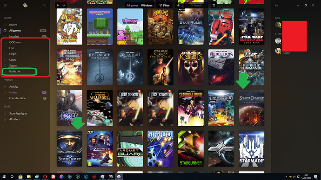
Task: Open Recent in the sidebar
Action: [x=13, y=25]
